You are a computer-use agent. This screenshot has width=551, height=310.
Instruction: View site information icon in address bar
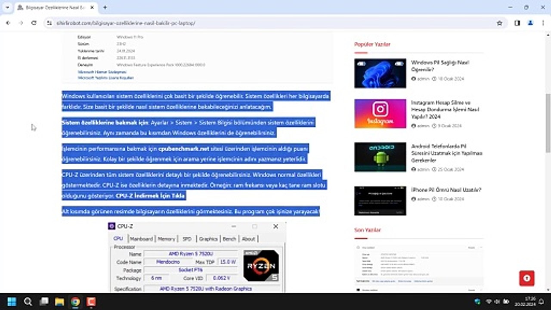coord(49,23)
